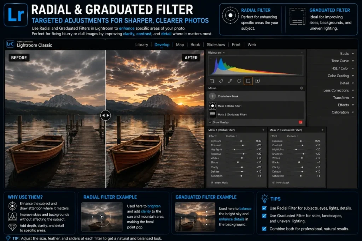Viewport: 362px width, 241px height.
Task: Click the Tips lightbulb icon
Action: coord(264,199)
